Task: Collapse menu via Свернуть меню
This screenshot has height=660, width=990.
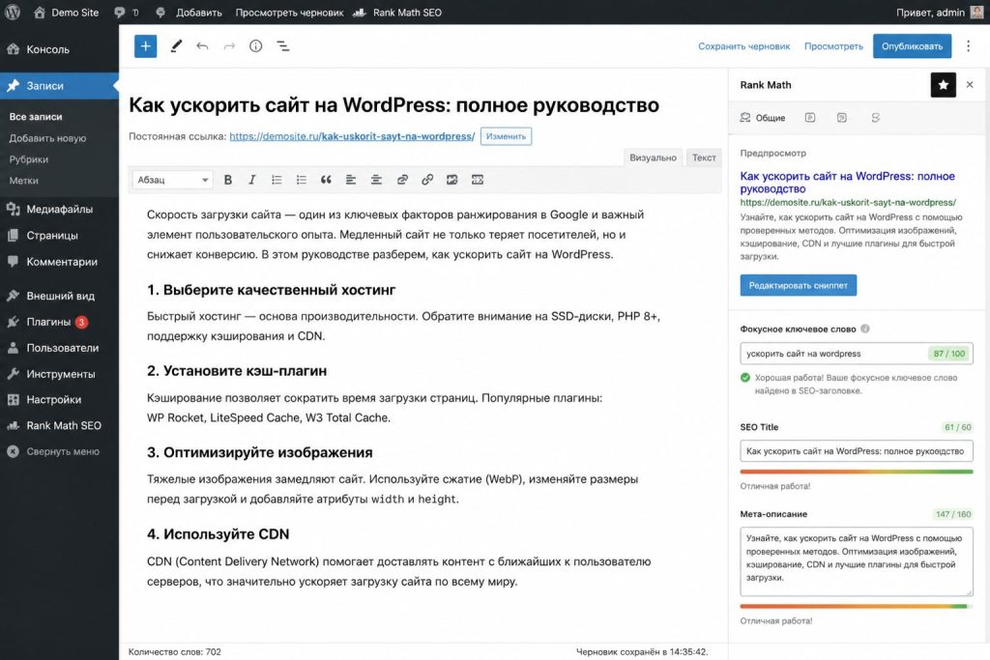Action: tap(59, 452)
